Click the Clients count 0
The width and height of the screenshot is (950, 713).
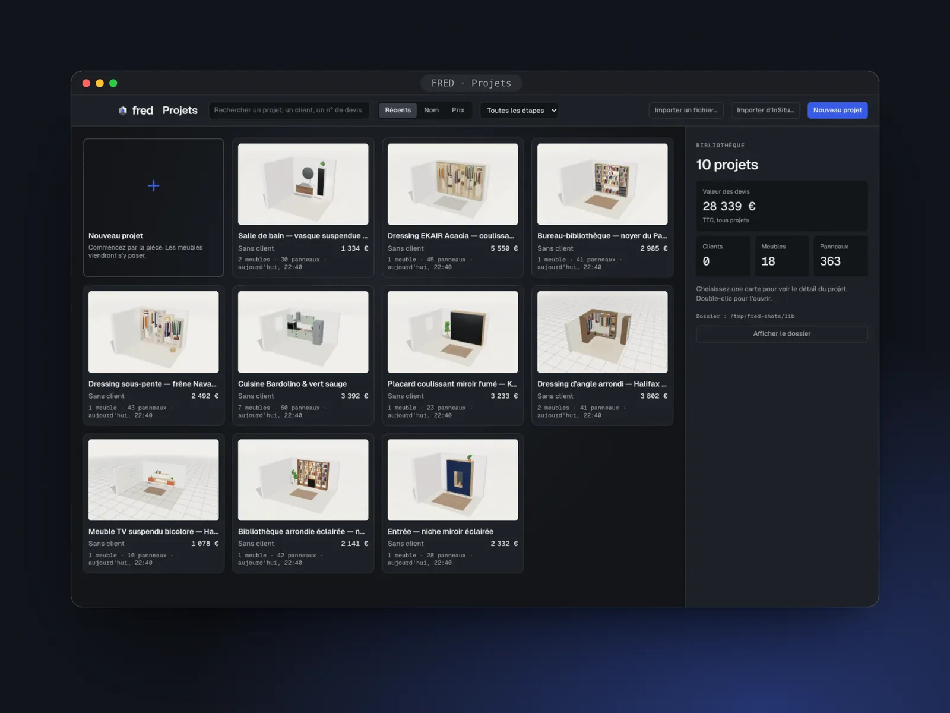point(706,261)
